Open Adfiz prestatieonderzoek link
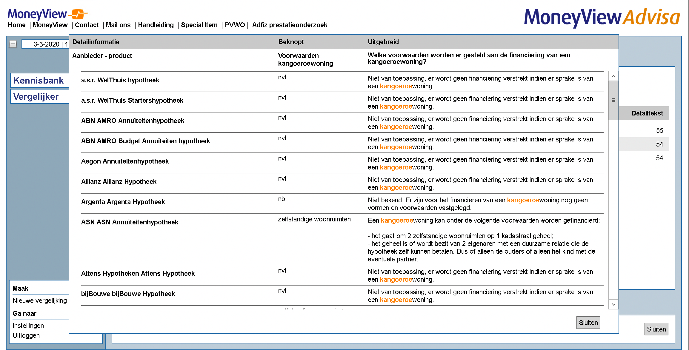Image resolution: width=689 pixels, height=350 pixels. pos(290,25)
